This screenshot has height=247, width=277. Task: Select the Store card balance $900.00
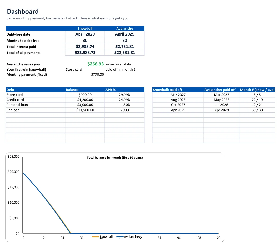coord(85,95)
